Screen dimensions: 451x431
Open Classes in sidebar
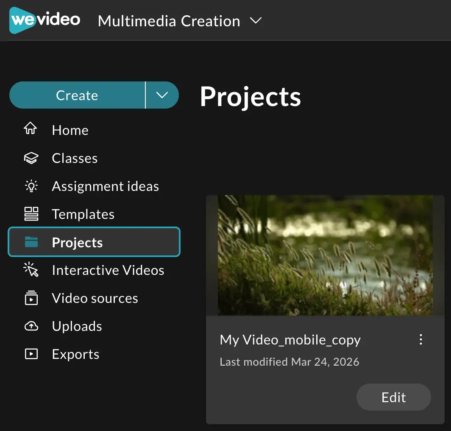coord(75,158)
